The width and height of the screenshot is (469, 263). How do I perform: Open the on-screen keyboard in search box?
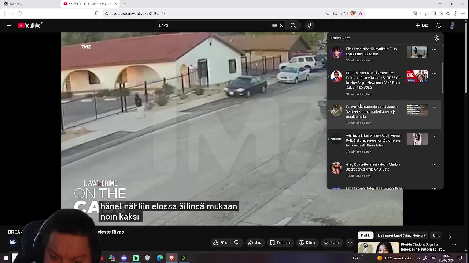[274, 26]
